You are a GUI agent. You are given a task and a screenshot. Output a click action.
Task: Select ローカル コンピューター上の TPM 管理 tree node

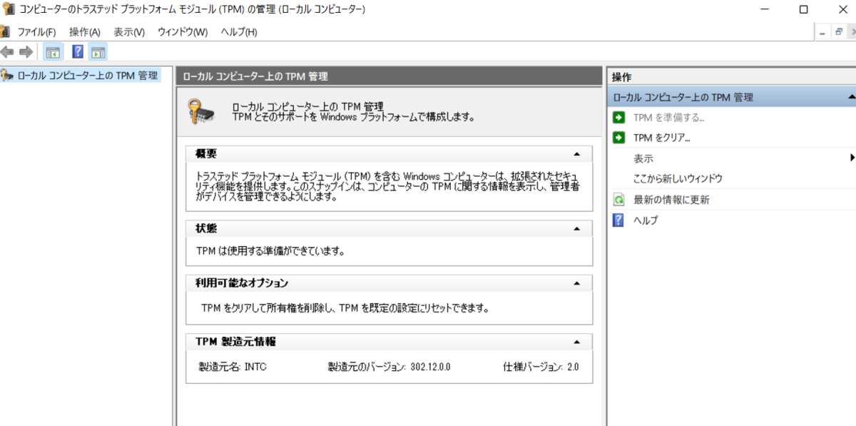pyautogui.click(x=88, y=75)
